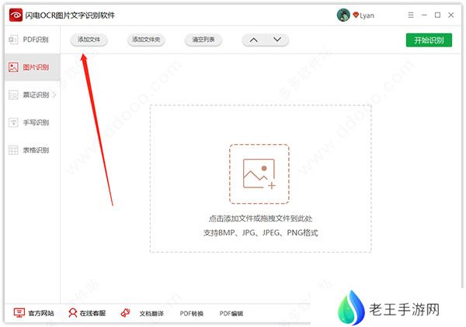Expand the 票证识别 submenu arrow
Image resolution: width=466 pixels, height=327 pixels.
click(x=54, y=95)
